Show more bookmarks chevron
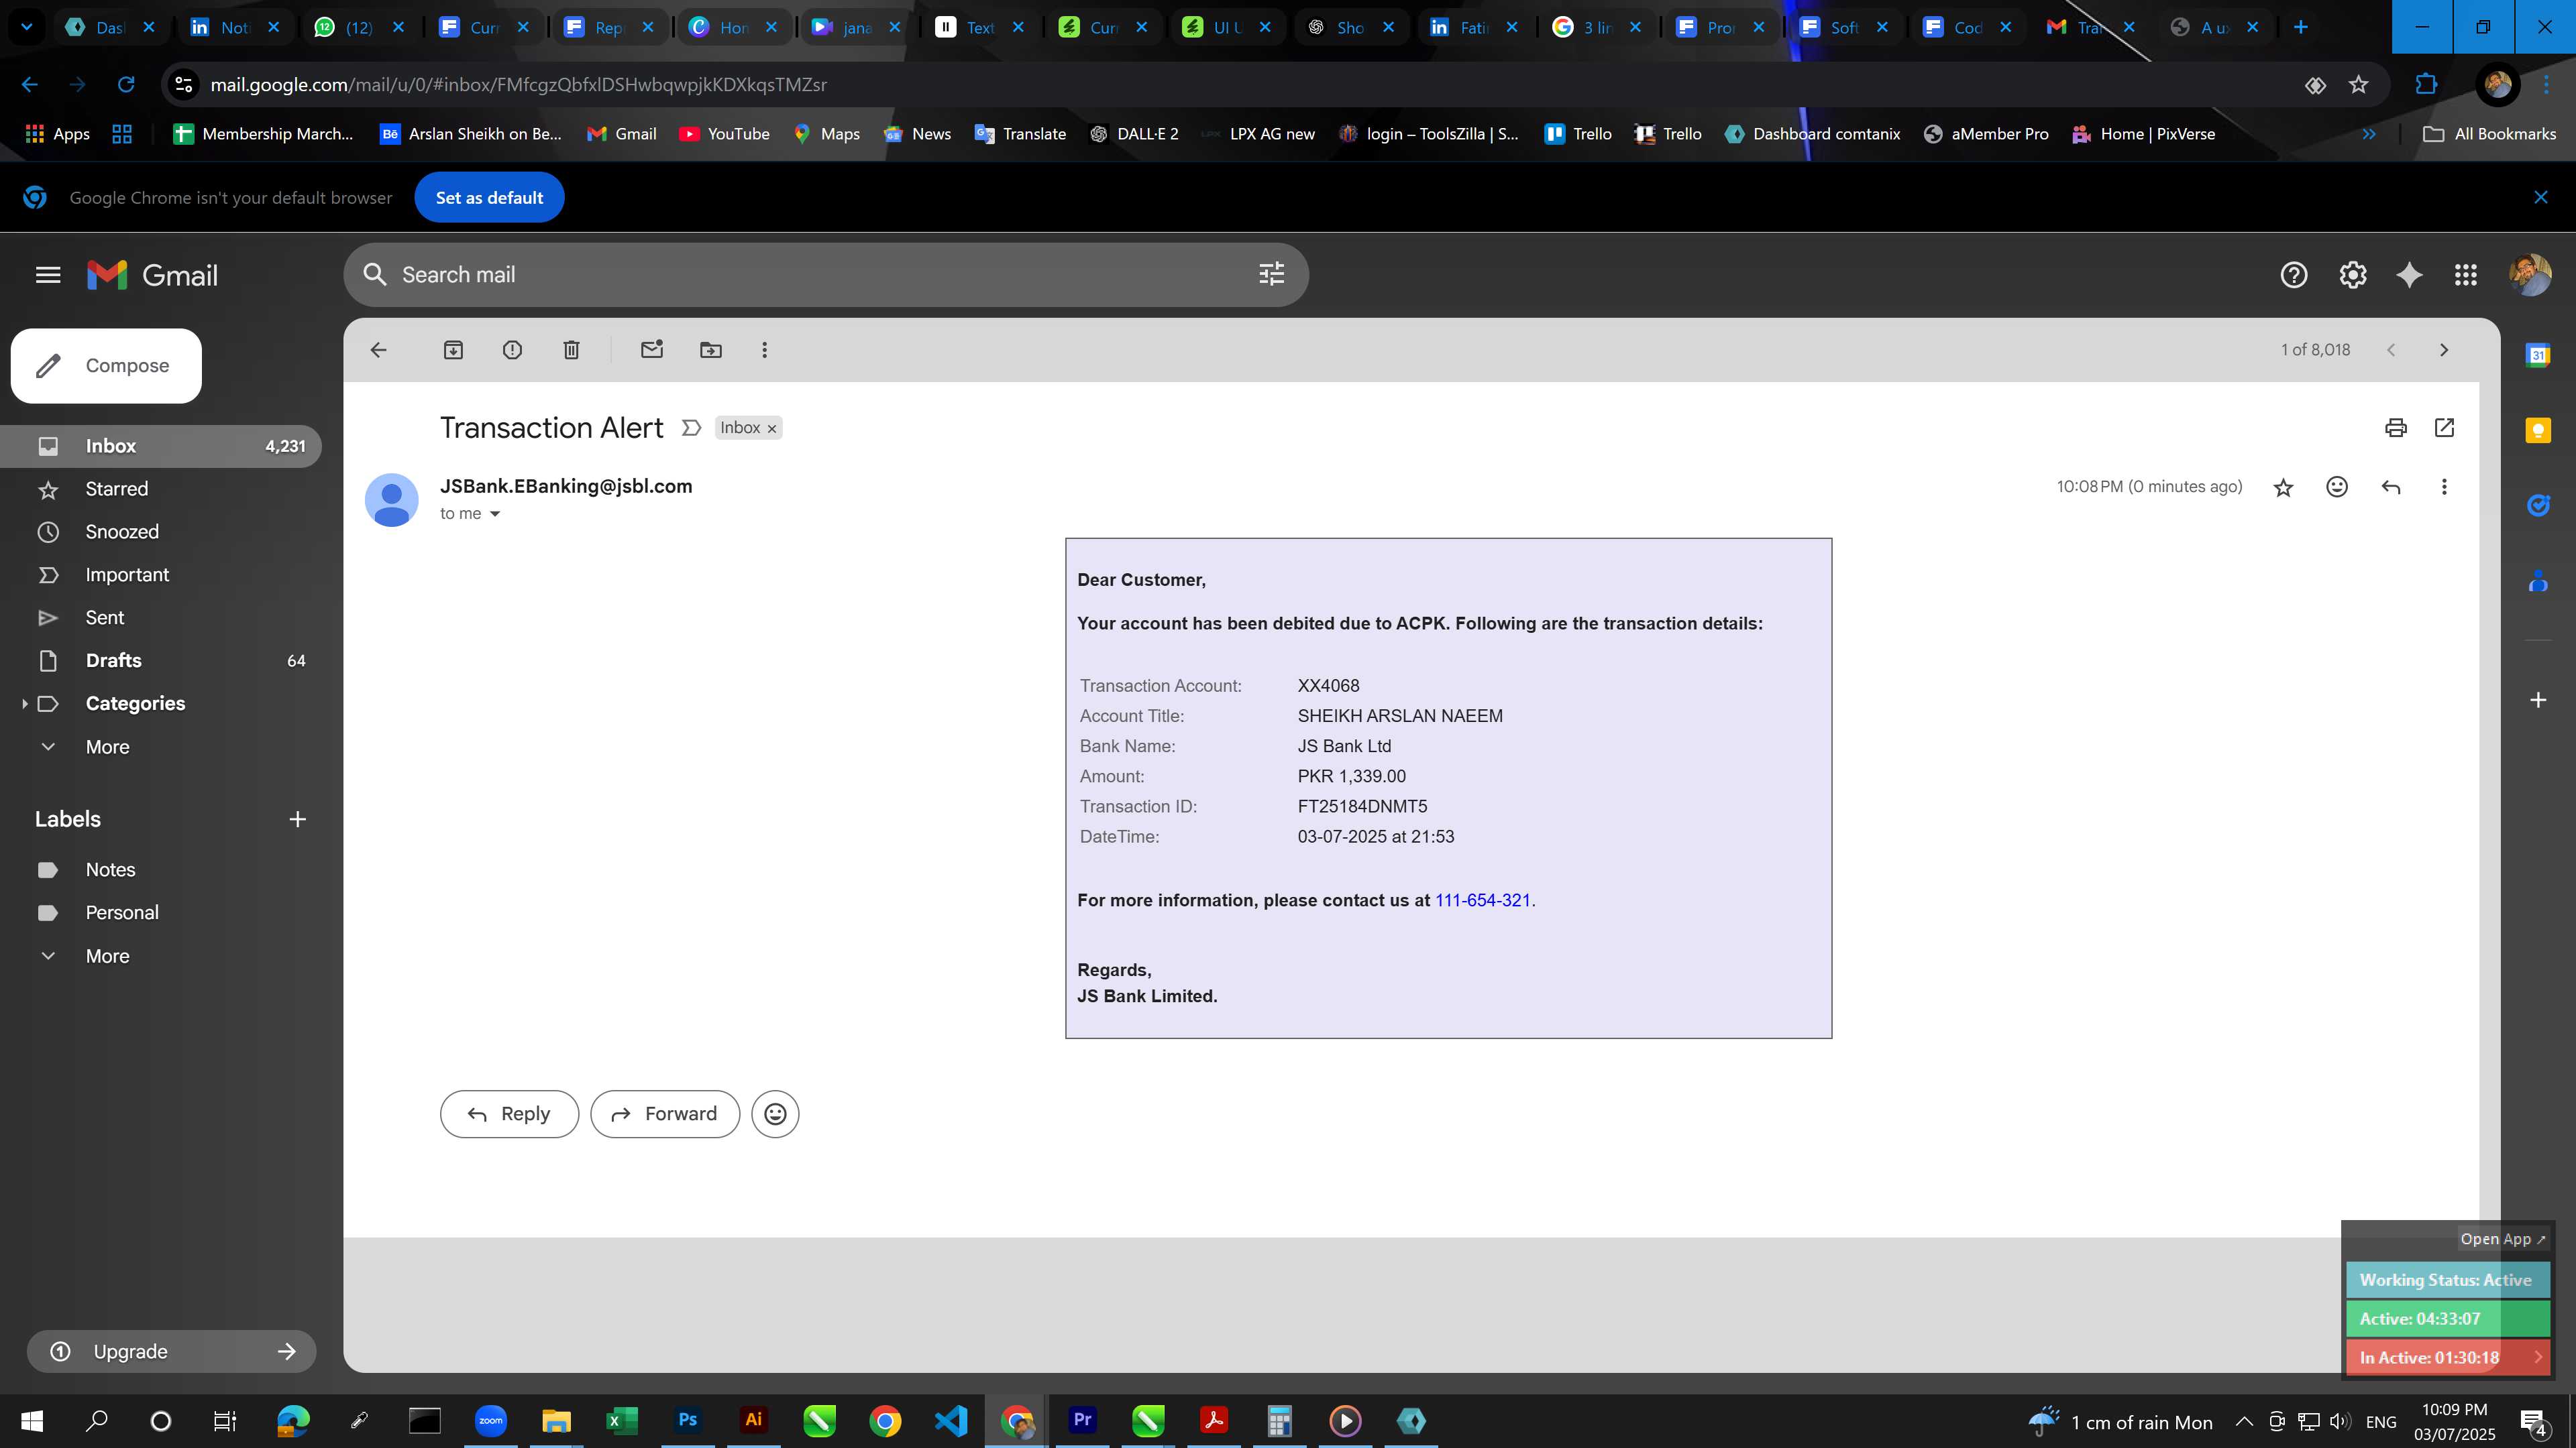The width and height of the screenshot is (2576, 1448). [2369, 134]
